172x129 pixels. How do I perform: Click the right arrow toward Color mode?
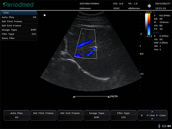157,116
